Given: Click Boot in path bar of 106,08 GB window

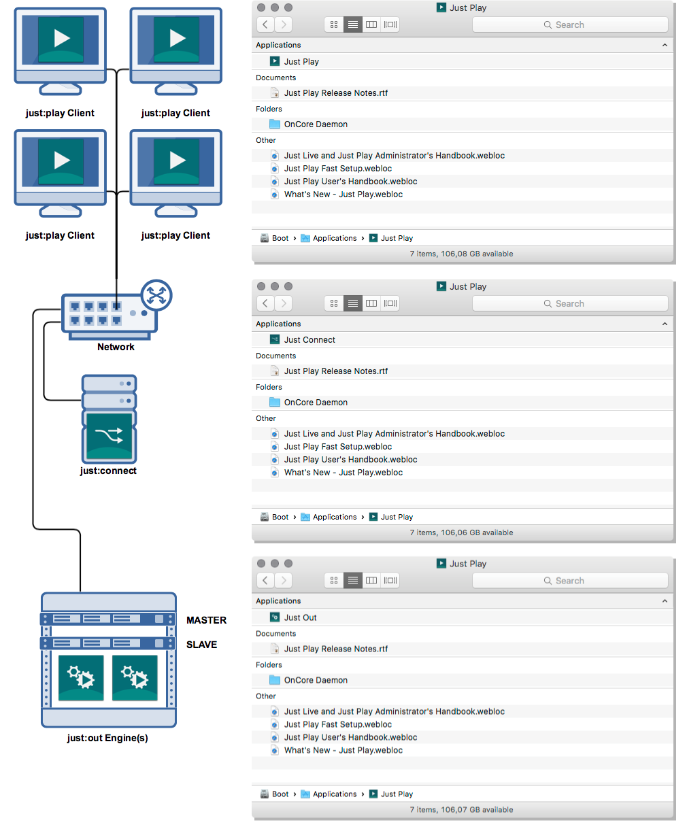Looking at the screenshot, I should (x=274, y=238).
